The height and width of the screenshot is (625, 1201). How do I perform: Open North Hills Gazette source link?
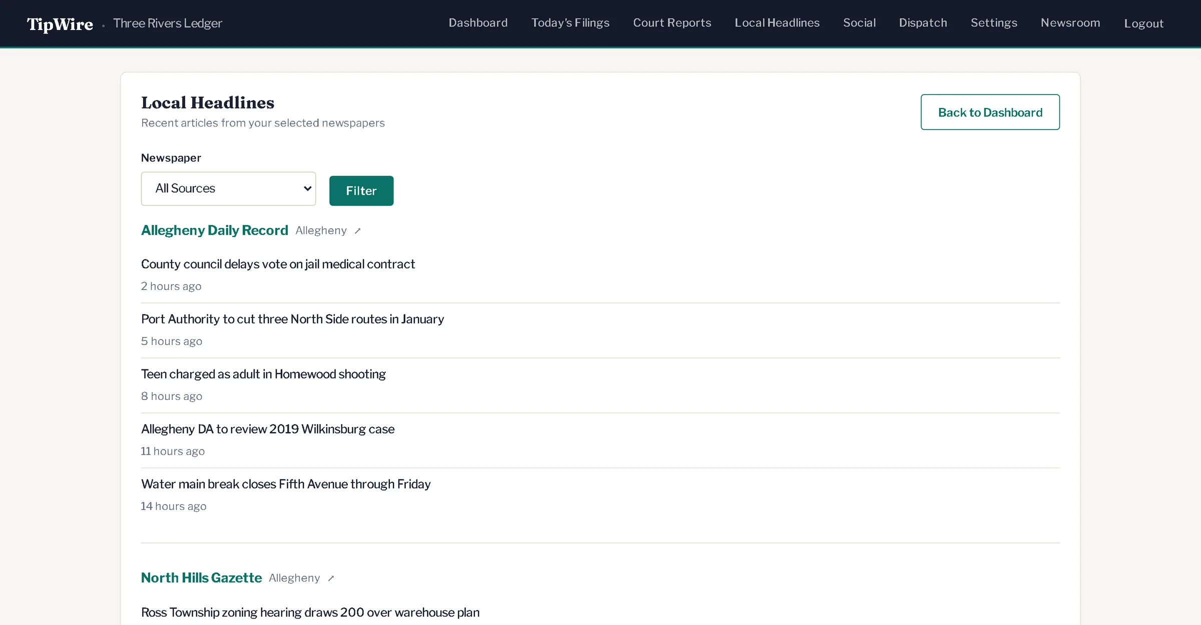point(201,577)
